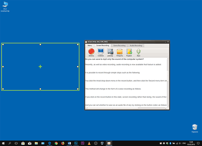This screenshot has height=146, width=202.
Task: Open taskbar search magnifier
Action: point(10,143)
